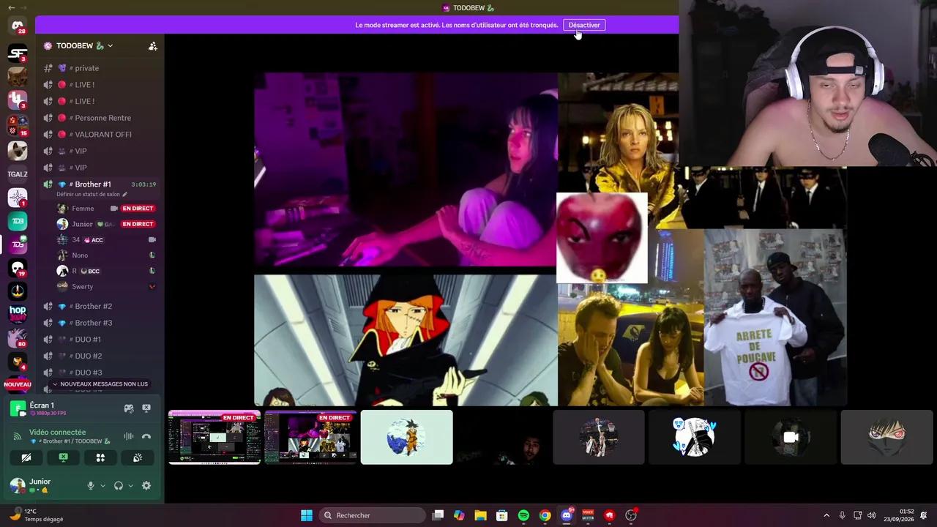
Task: Open Junior's profile in user panel
Action: click(x=44, y=485)
